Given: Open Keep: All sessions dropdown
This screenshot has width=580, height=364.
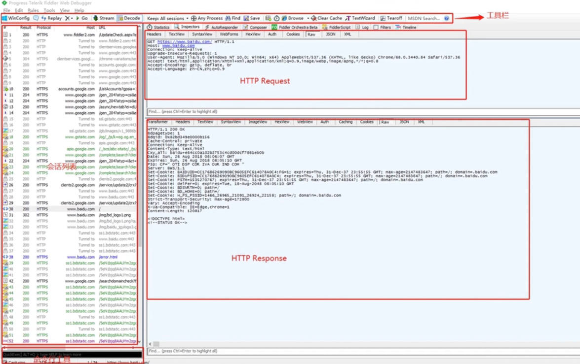Looking at the screenshot, I should pos(167,18).
